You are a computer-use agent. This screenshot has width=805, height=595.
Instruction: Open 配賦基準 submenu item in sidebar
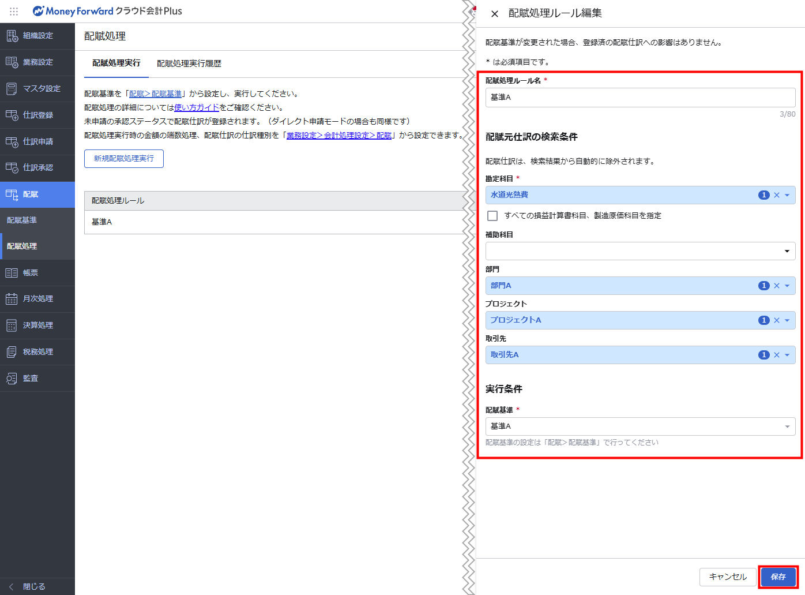[37, 220]
